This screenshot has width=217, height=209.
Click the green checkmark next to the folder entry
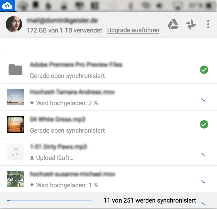[204, 70]
